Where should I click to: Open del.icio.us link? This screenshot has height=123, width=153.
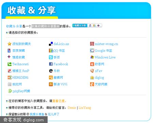pos(61,44)
